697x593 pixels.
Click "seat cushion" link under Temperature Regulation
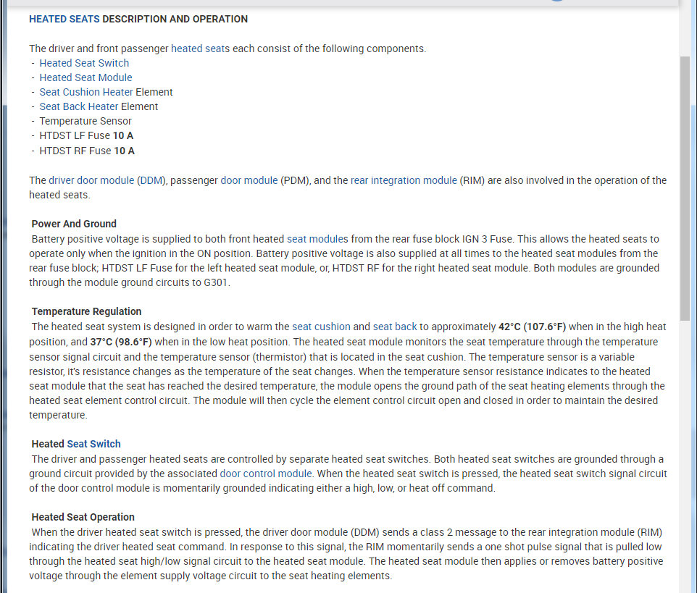click(321, 327)
